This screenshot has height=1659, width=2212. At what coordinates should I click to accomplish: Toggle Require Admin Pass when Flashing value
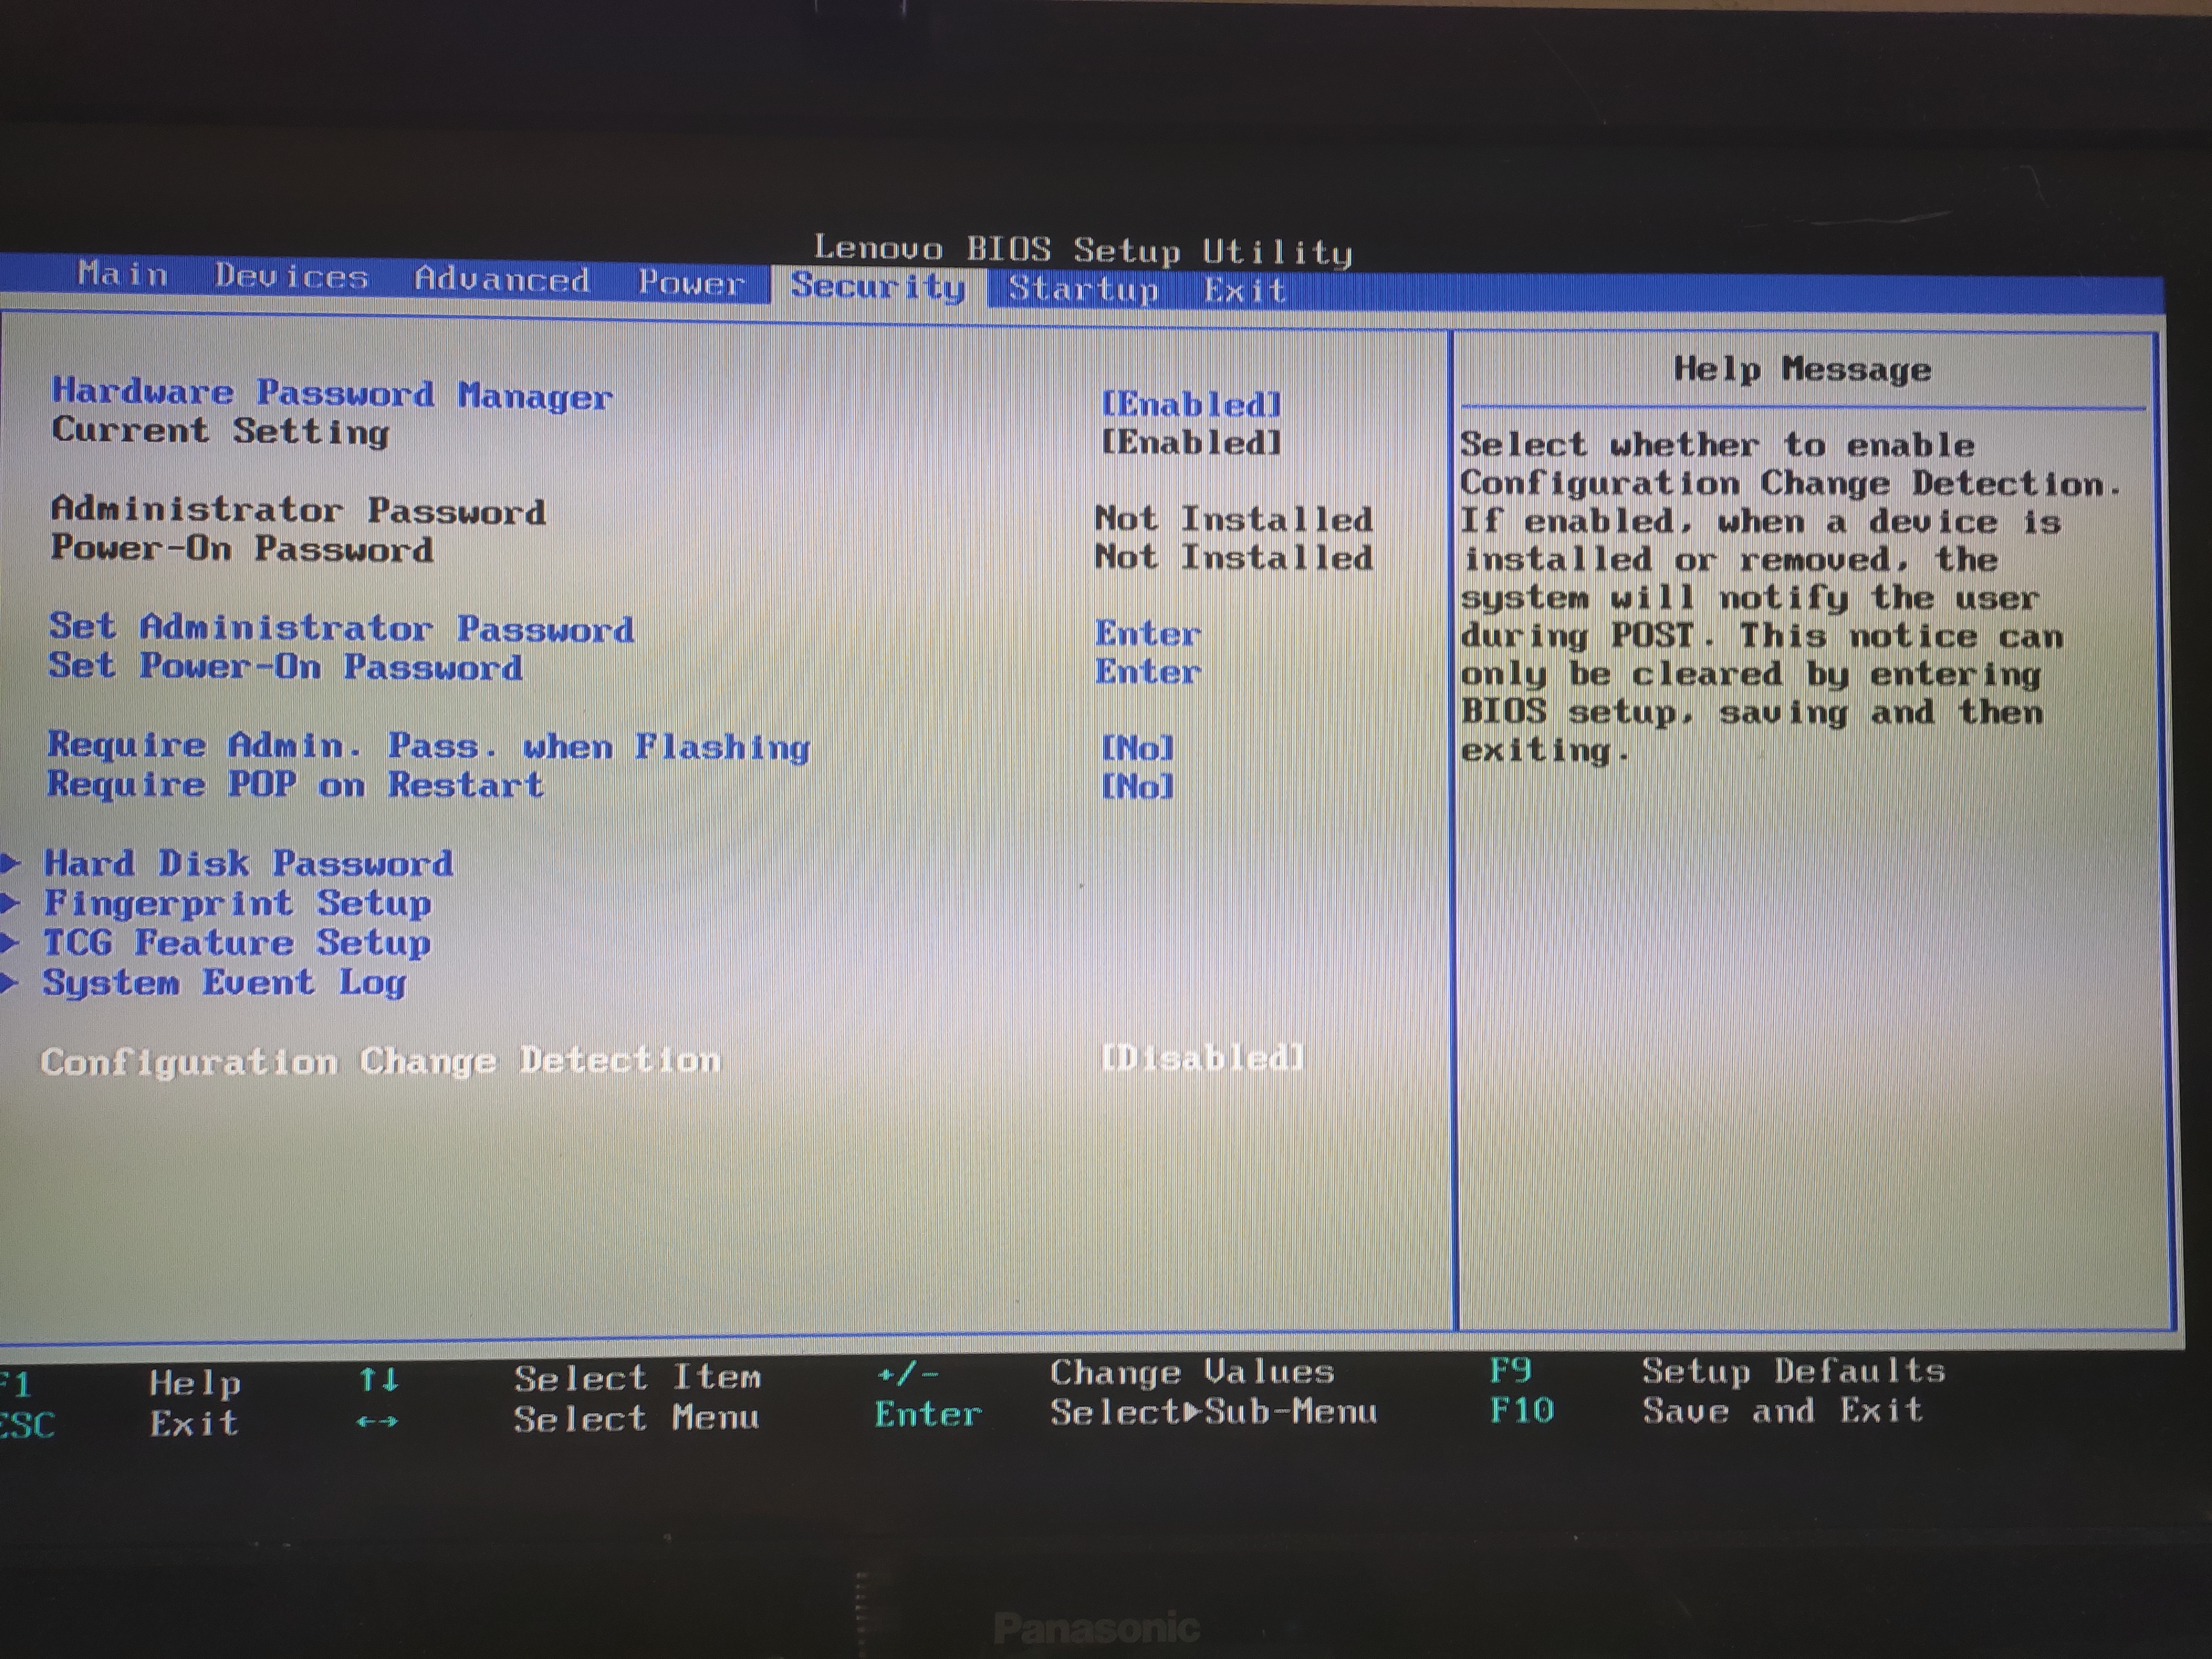pos(1137,748)
